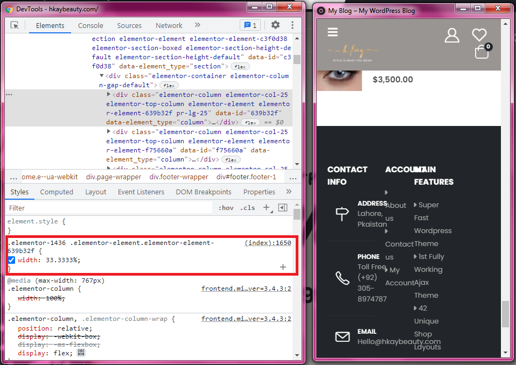Open frontend.min link for elementor-column-wrap rule

tap(246, 319)
